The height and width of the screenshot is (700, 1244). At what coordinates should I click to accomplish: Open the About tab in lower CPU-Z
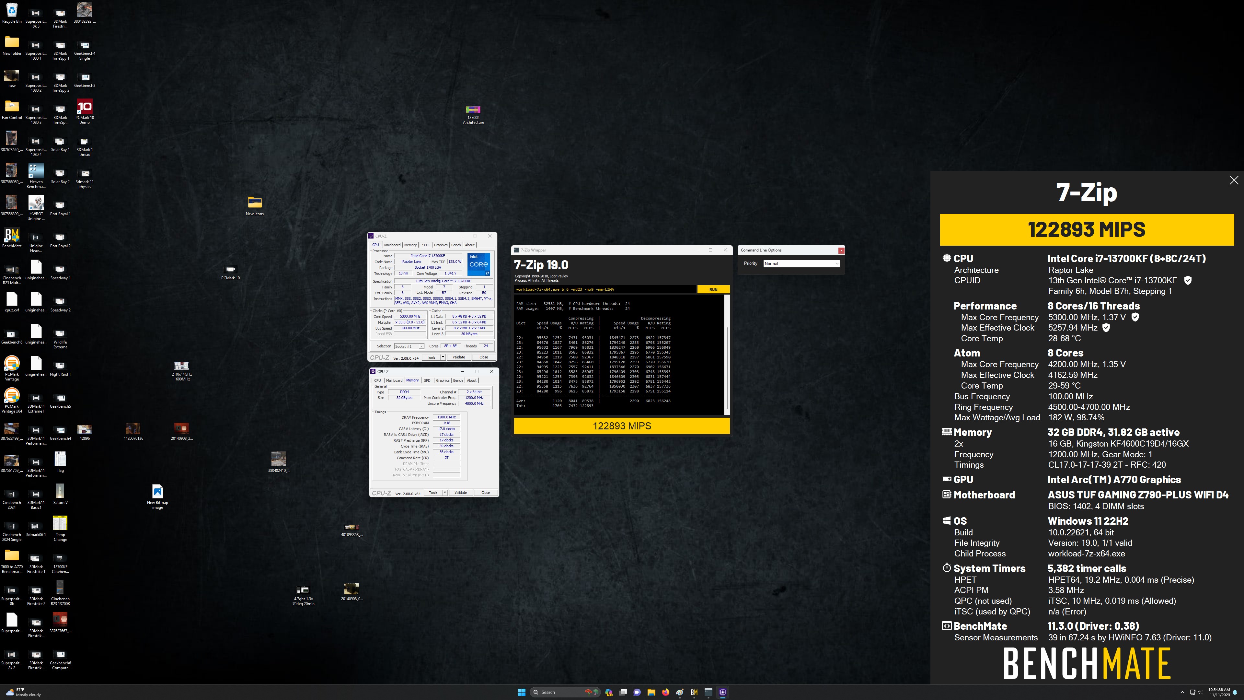pyautogui.click(x=472, y=380)
